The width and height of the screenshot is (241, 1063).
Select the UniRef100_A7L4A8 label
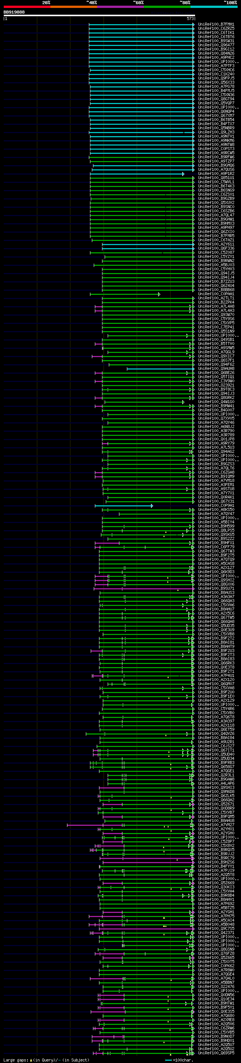[216, 307]
